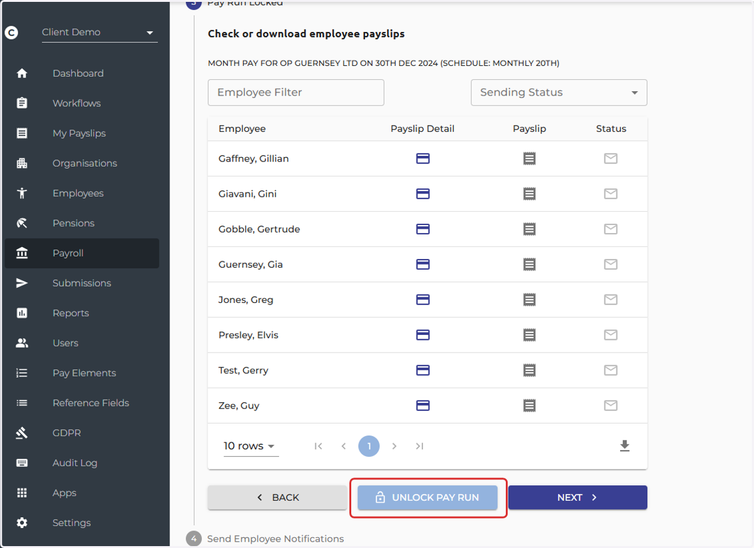Screen dimensions: 754x548
Task: Jump to last page of table
Action: pos(419,446)
